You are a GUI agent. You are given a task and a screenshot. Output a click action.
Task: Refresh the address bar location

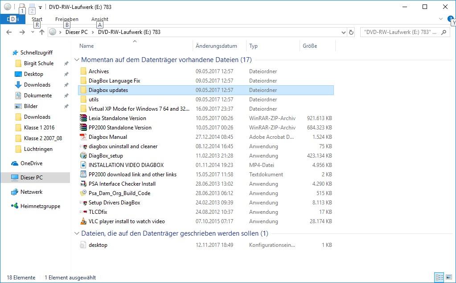pyautogui.click(x=351, y=32)
